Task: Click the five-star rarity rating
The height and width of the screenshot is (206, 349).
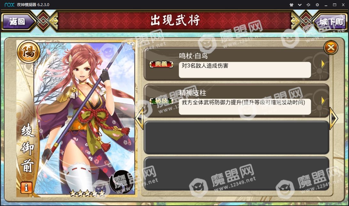Action: tap(87, 193)
